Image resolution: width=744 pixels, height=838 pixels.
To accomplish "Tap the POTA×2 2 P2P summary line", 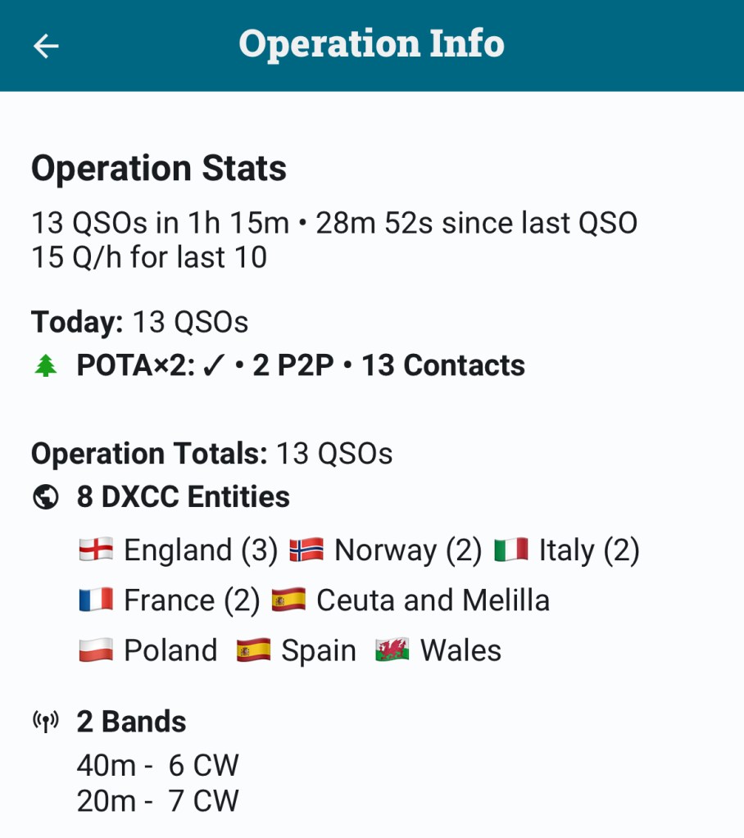I will pos(300,365).
